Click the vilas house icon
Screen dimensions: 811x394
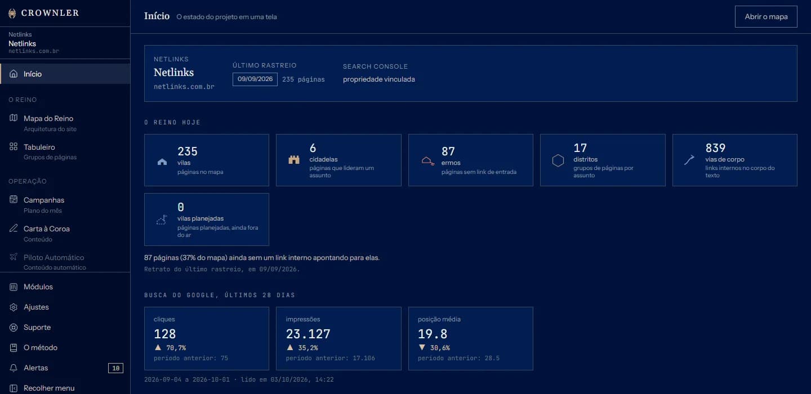coord(162,162)
